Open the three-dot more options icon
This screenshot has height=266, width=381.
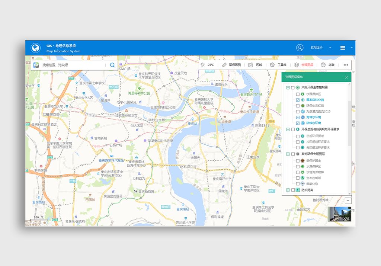[x=346, y=65]
